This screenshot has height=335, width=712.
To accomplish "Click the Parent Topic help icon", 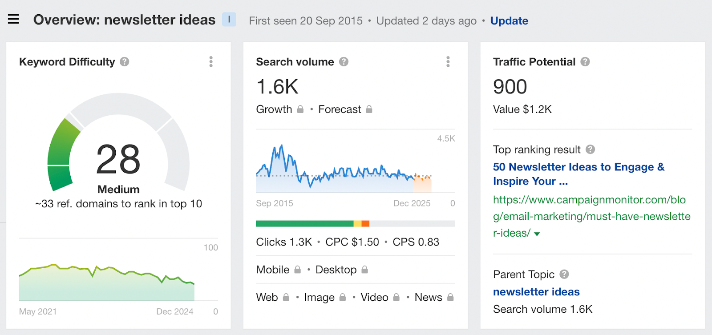I will pyautogui.click(x=564, y=274).
